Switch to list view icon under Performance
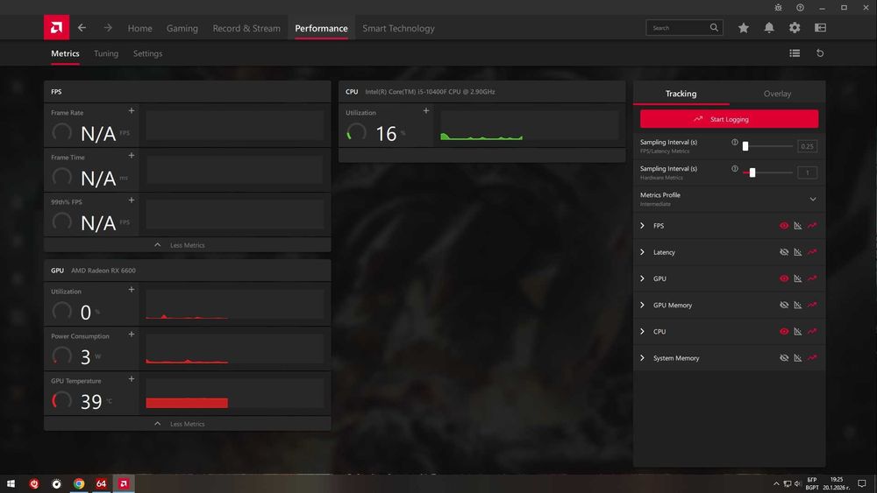 coord(795,53)
